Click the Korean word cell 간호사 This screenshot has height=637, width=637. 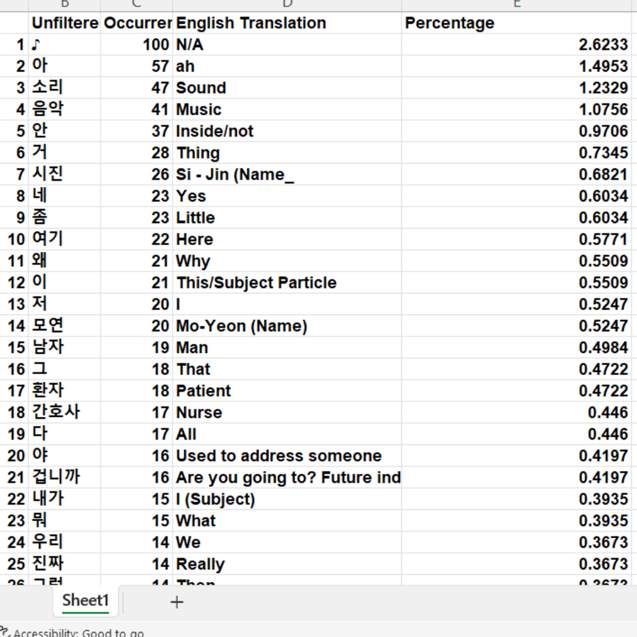pos(65,412)
